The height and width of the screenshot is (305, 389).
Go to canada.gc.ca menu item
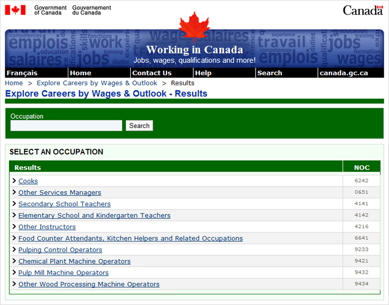(x=351, y=73)
